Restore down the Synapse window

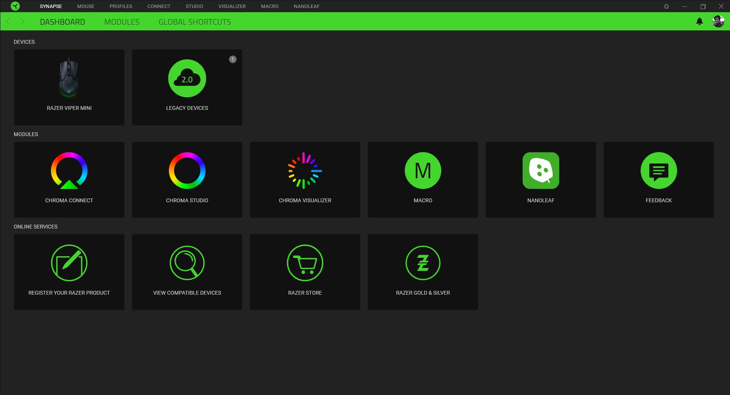click(x=703, y=6)
